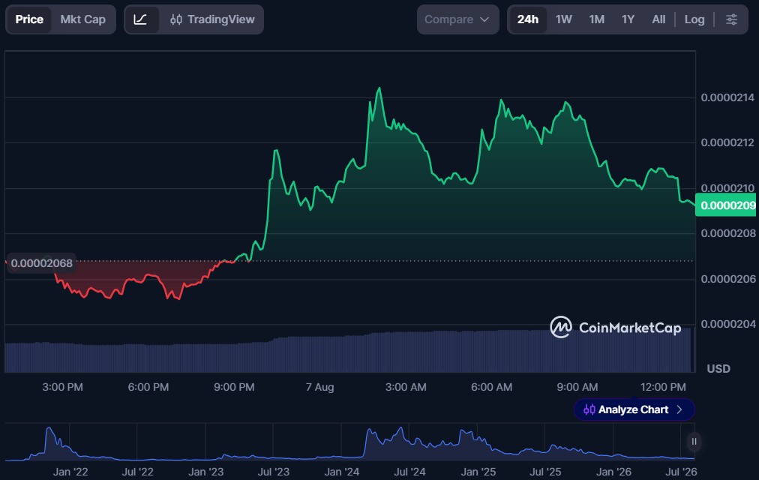The width and height of the screenshot is (759, 480).
Task: Select the All time range
Action: point(658,19)
